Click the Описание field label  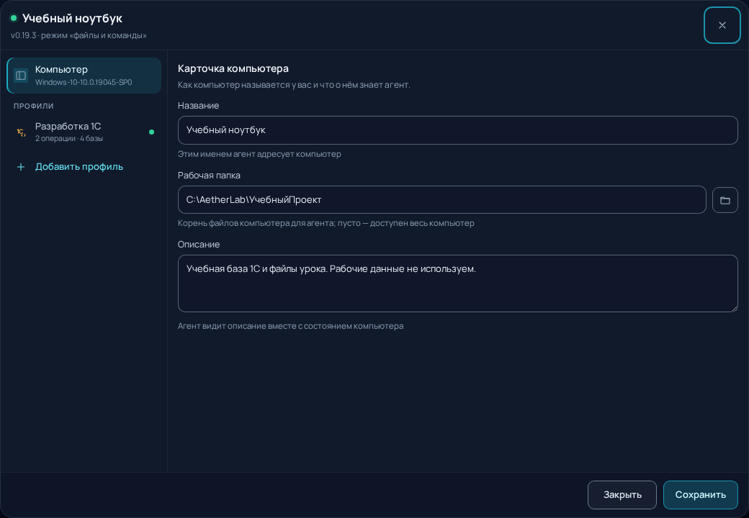click(199, 244)
